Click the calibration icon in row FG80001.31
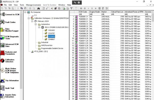This screenshot has height=100, width=154. pos(76,17)
